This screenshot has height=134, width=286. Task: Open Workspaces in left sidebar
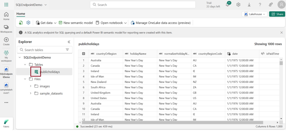pyautogui.click(x=6, y=29)
